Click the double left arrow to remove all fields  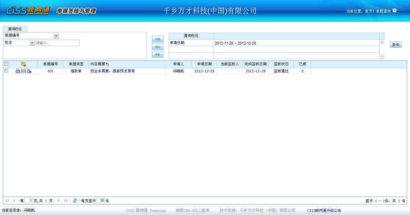coord(157,55)
